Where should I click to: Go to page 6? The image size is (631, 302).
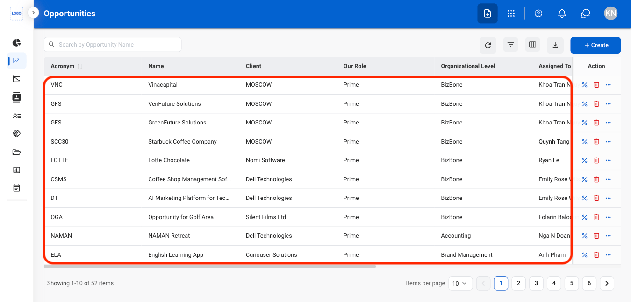tap(589, 283)
